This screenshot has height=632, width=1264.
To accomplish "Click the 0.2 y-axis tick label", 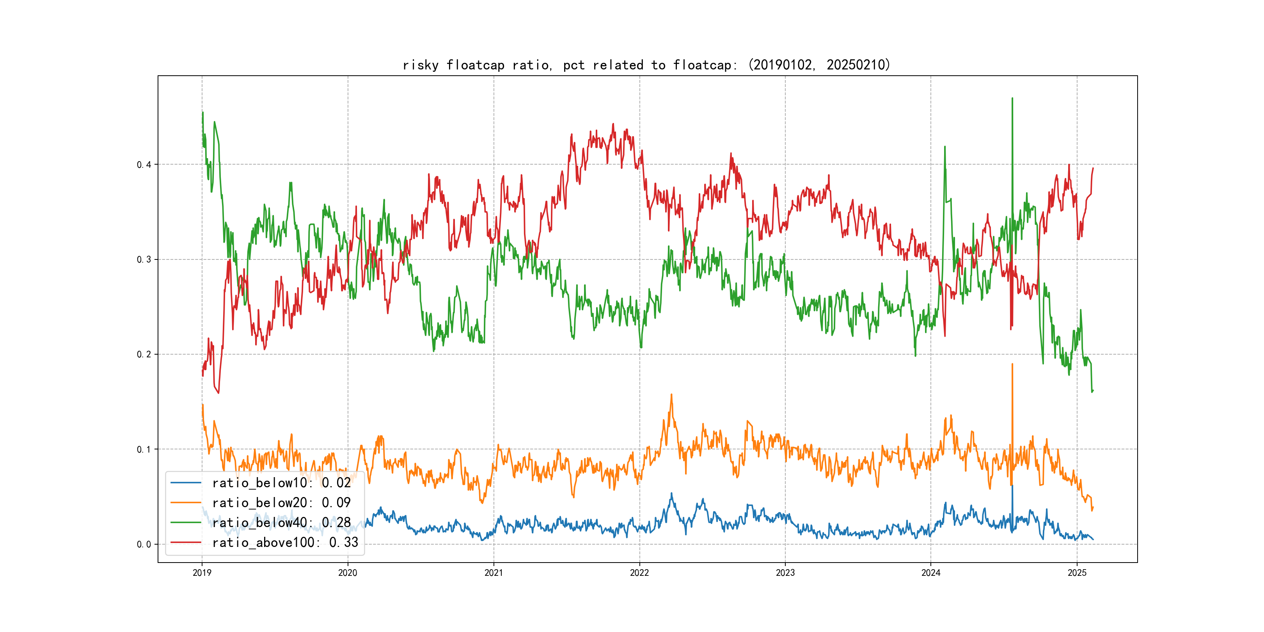I will (x=144, y=354).
